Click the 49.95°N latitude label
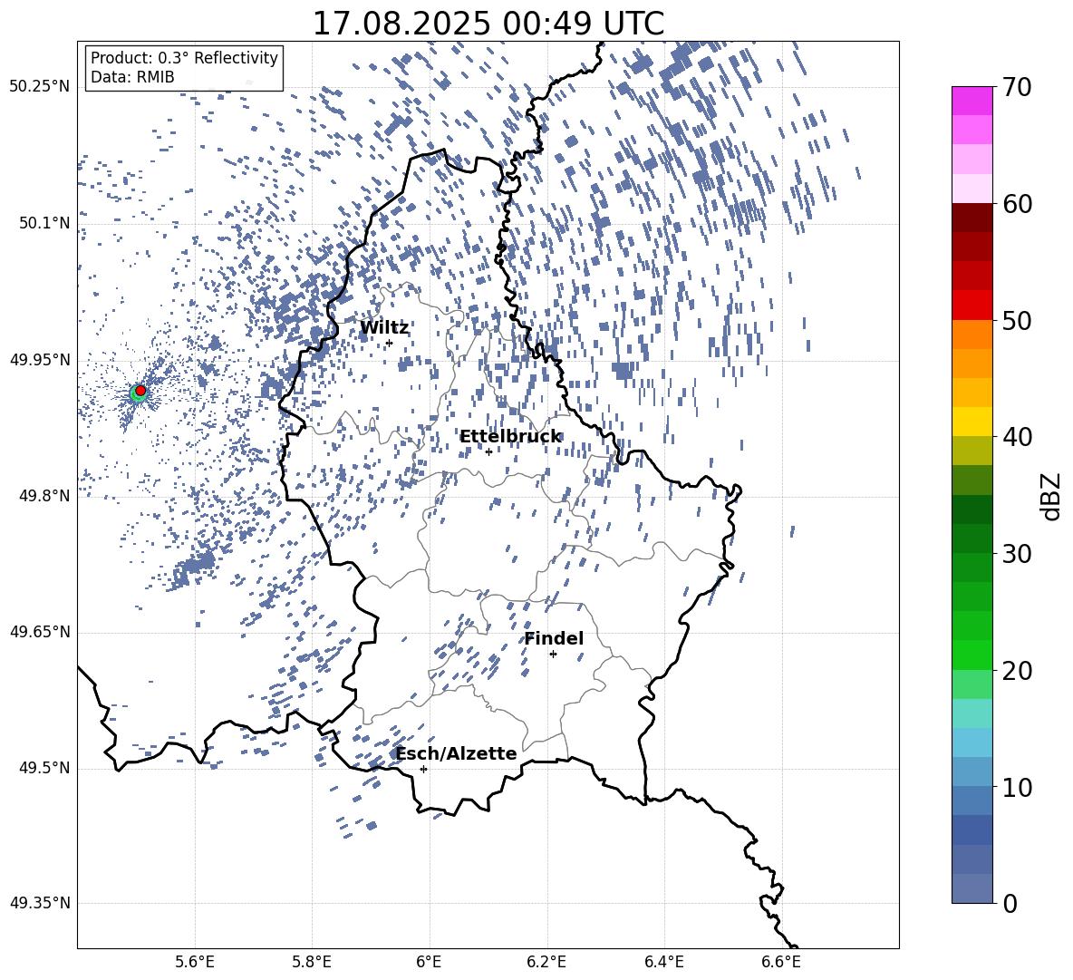This screenshot has width=1073, height=980. click(x=40, y=360)
